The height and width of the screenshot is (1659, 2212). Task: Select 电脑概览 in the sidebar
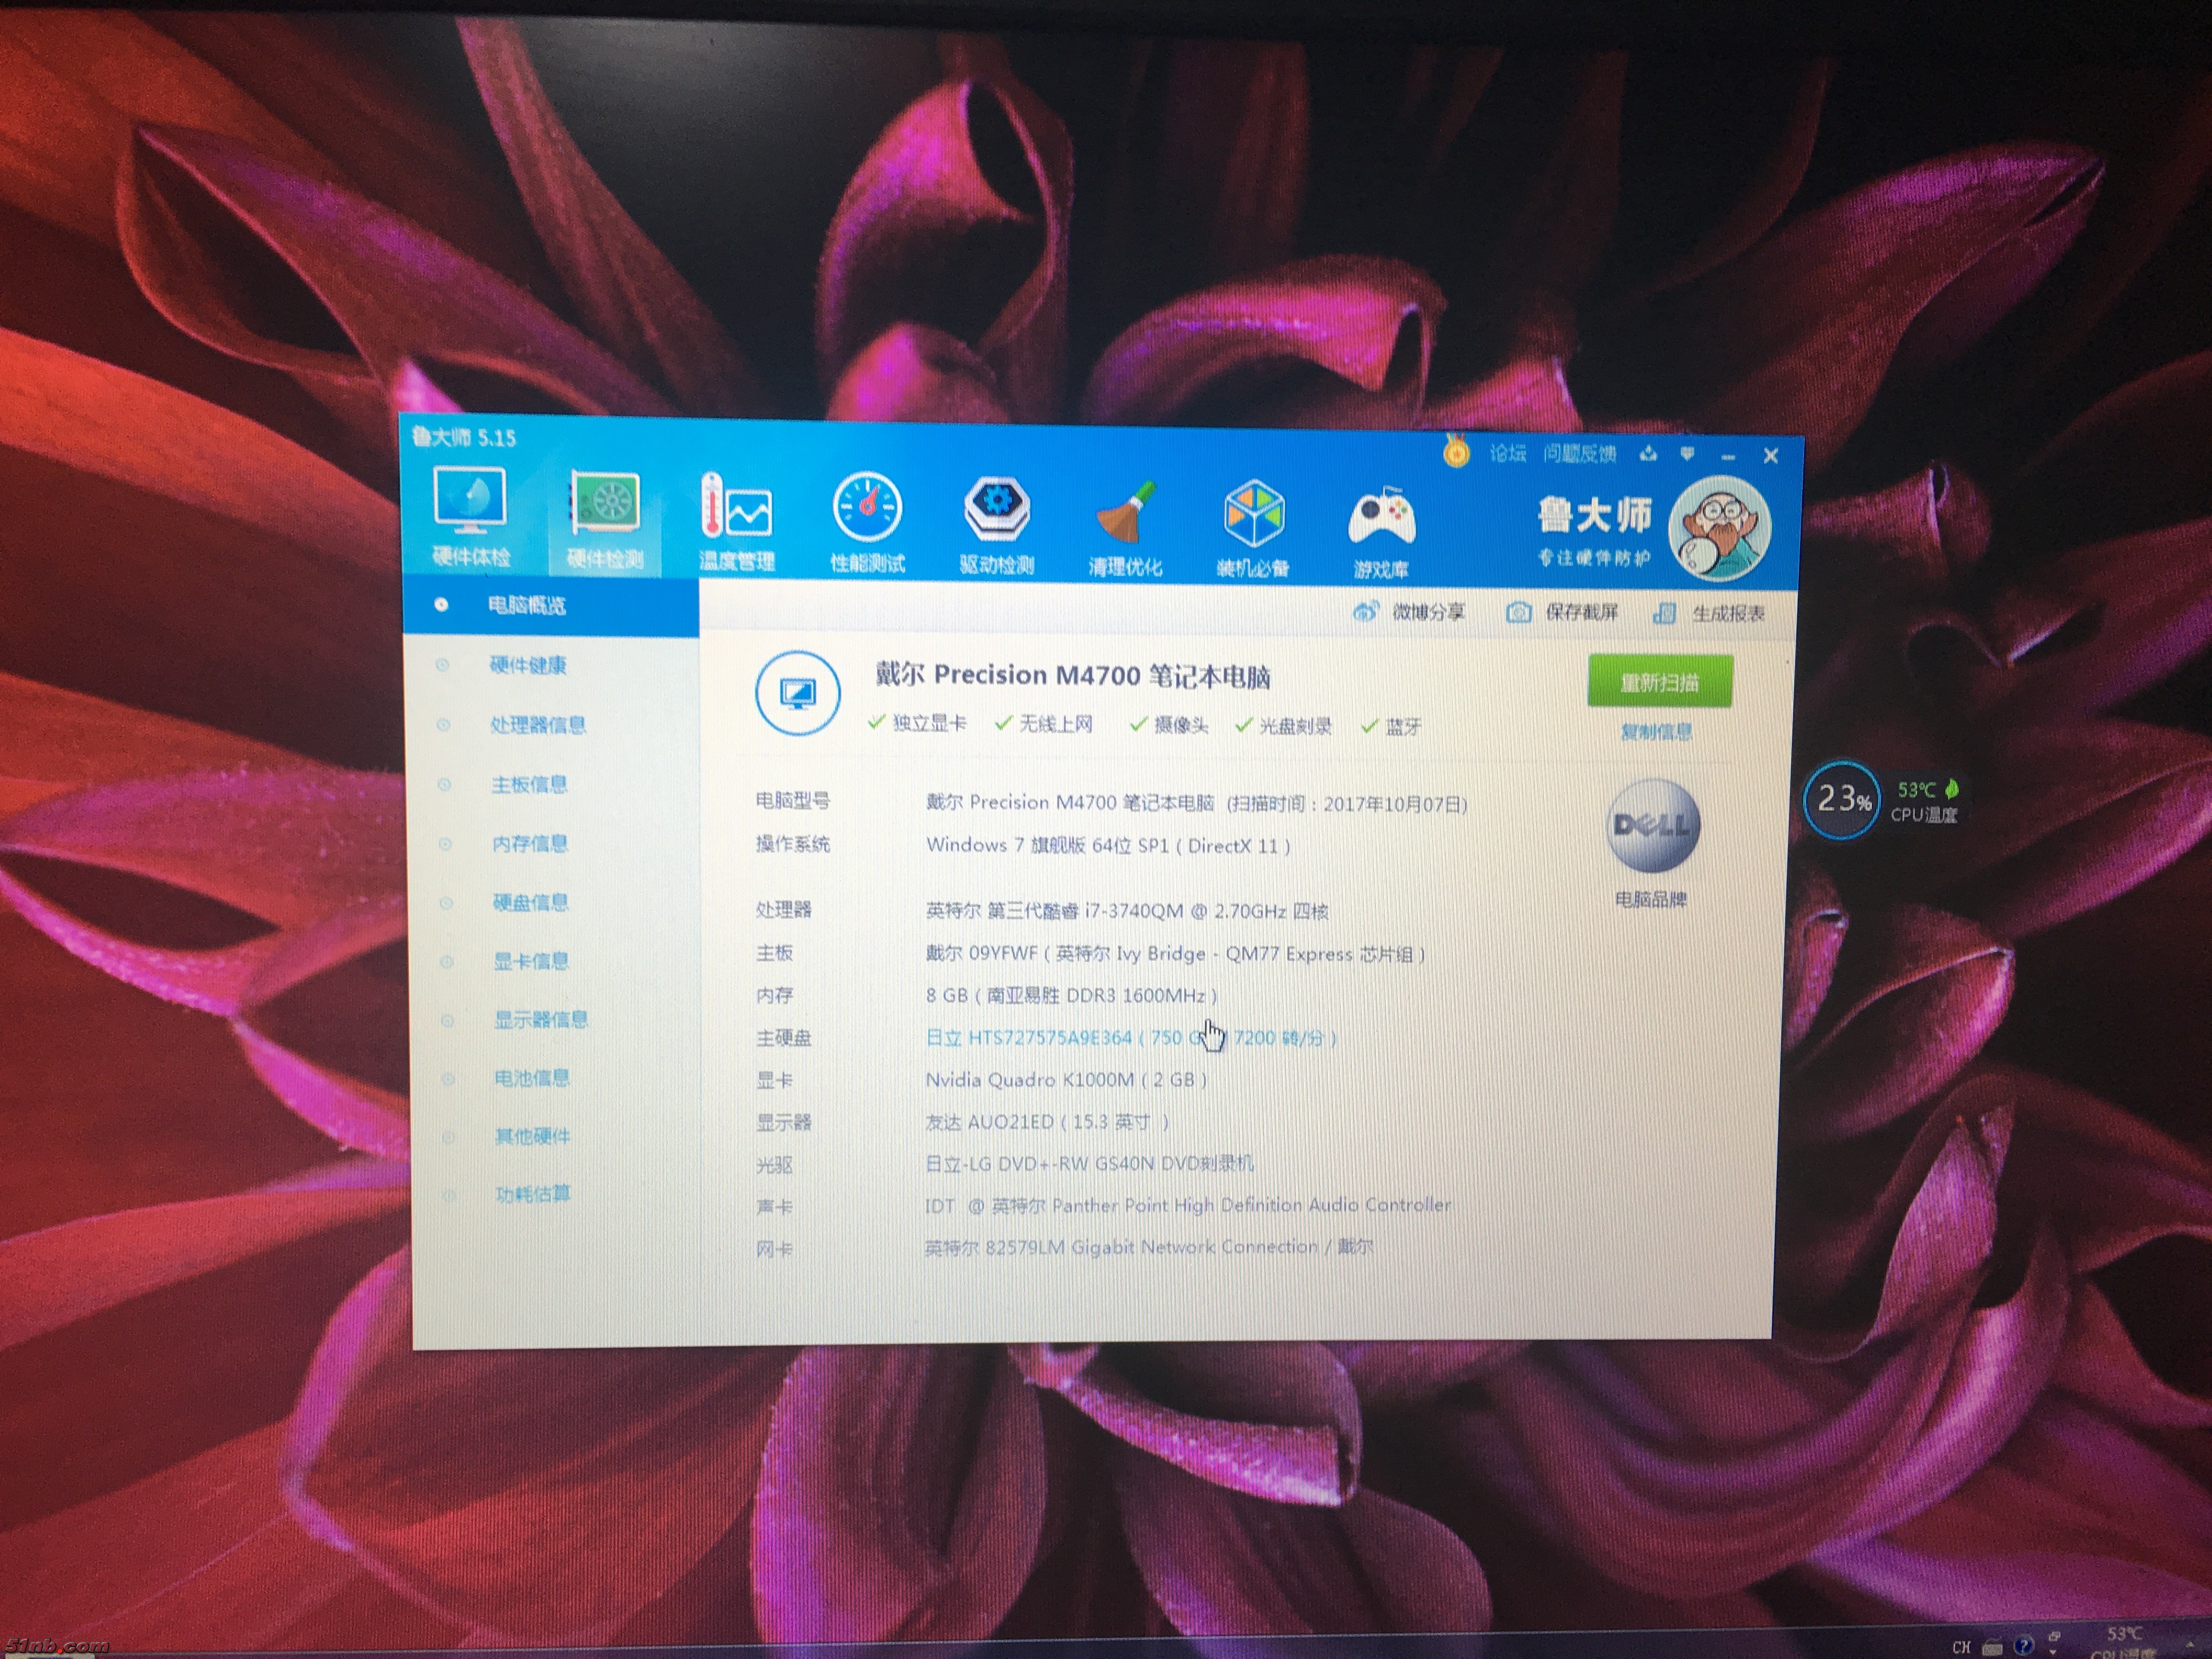(551, 605)
